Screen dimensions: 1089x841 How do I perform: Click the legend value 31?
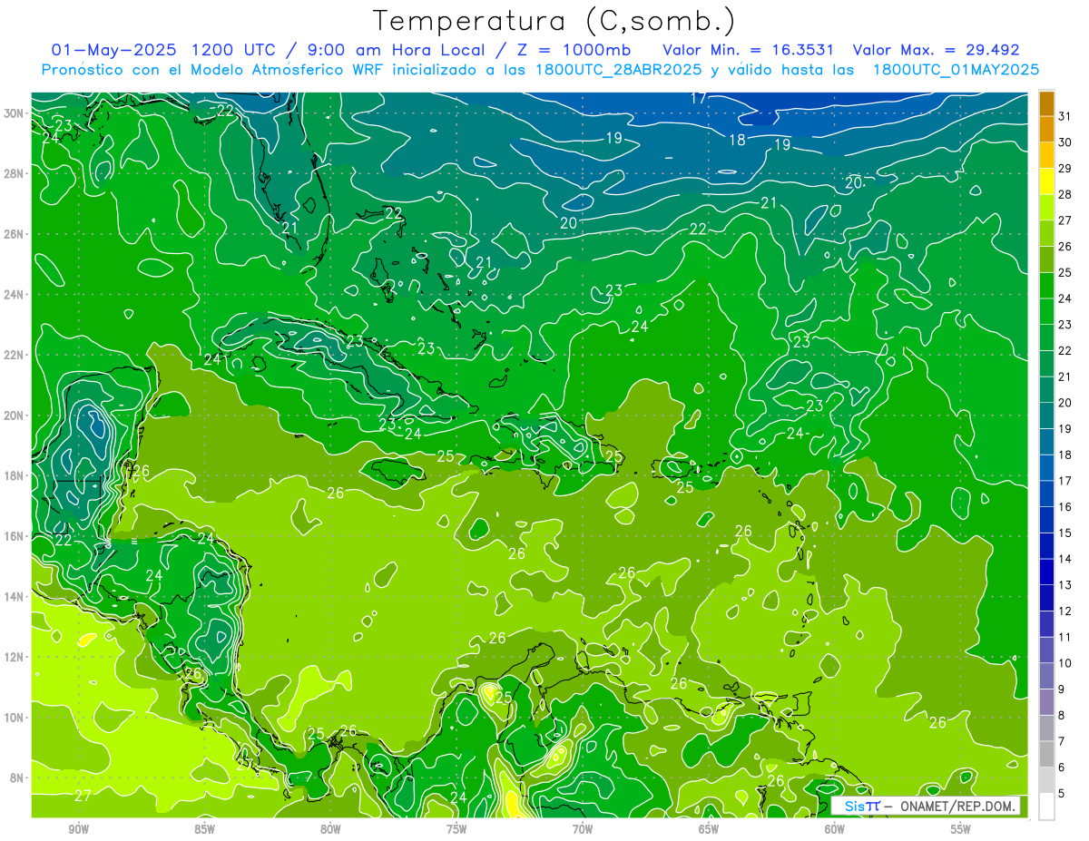[1065, 116]
